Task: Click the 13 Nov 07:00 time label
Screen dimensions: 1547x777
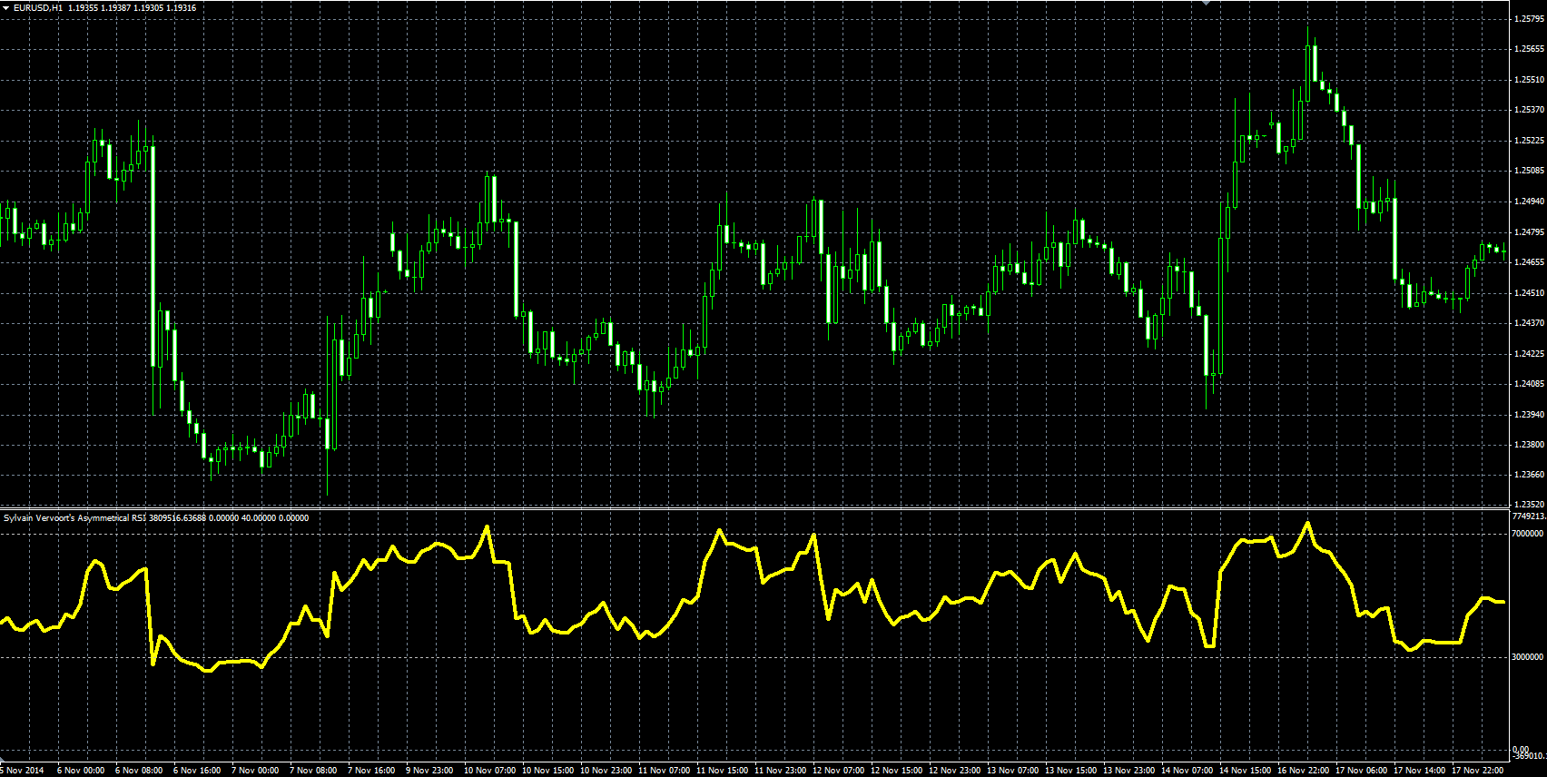Action: tap(1013, 771)
